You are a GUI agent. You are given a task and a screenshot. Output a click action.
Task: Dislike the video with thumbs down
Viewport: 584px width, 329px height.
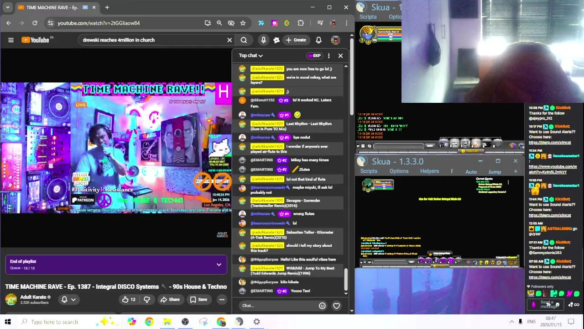[147, 300]
